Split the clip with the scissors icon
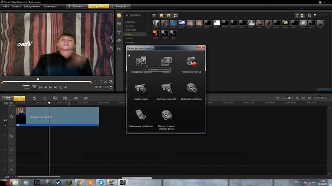The image size is (332, 186). (x=105, y=82)
